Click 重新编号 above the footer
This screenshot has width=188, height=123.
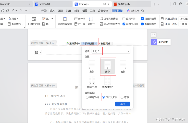point(73,43)
